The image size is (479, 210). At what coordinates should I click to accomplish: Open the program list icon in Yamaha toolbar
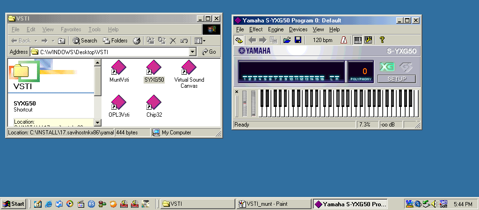[x=273, y=40]
